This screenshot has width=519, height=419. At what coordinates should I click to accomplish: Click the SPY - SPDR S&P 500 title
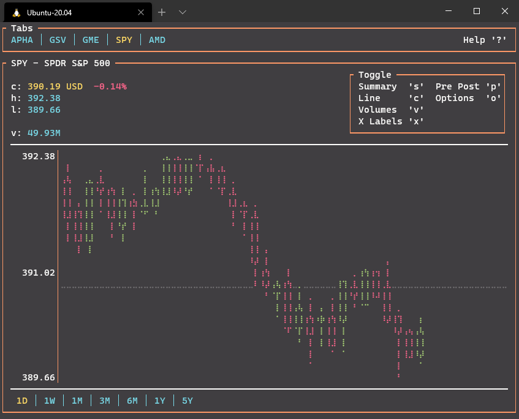[61, 63]
